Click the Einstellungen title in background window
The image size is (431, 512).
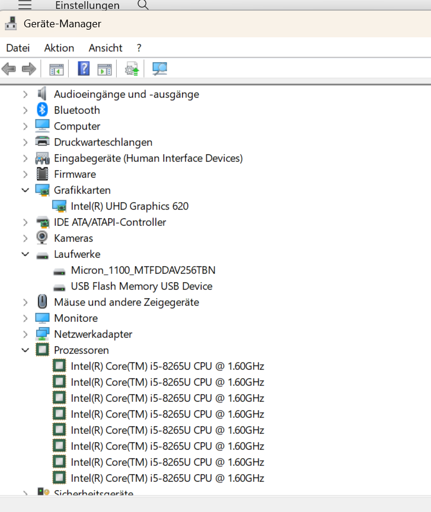click(x=87, y=5)
